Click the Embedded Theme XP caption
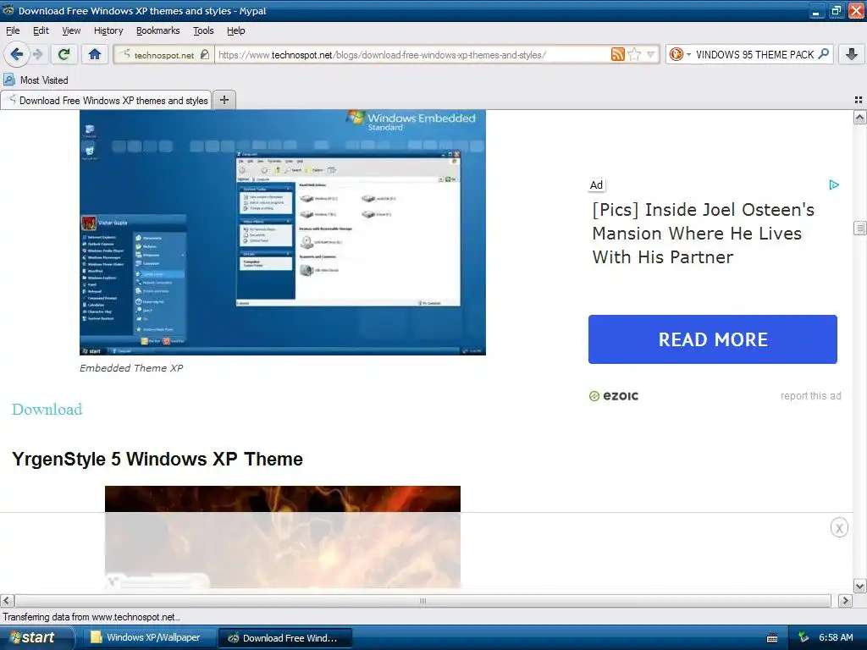 (131, 368)
